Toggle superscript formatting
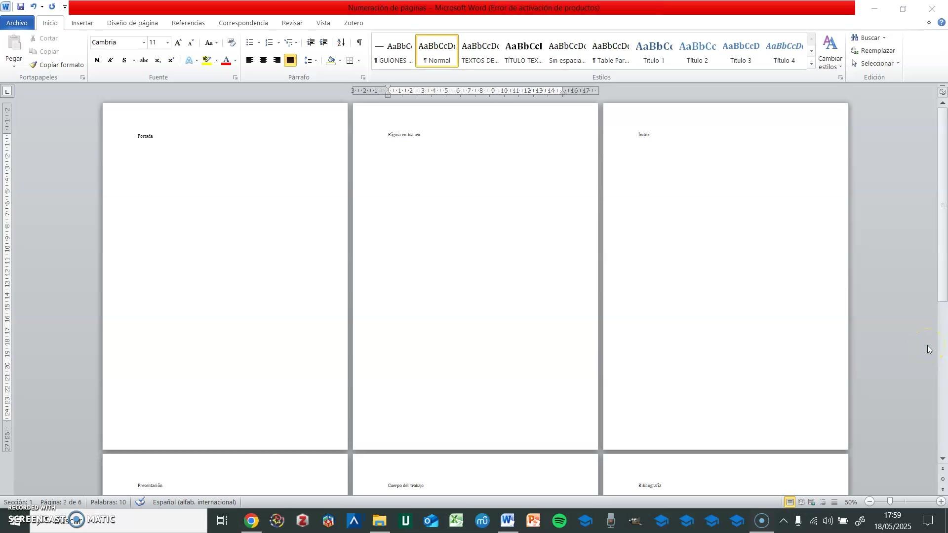This screenshot has height=533, width=948. [x=171, y=60]
